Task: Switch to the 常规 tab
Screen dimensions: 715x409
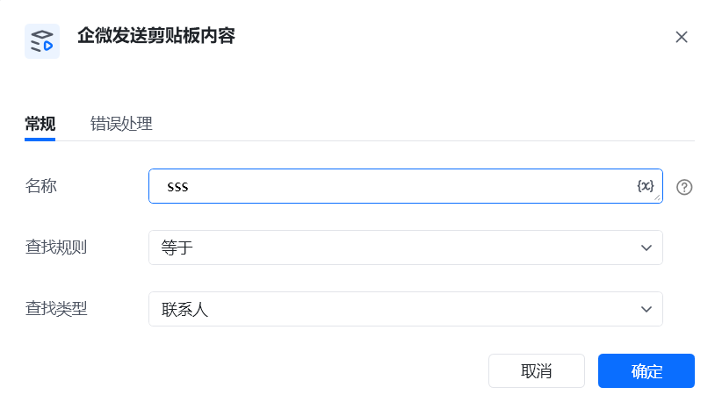Action: (x=40, y=124)
